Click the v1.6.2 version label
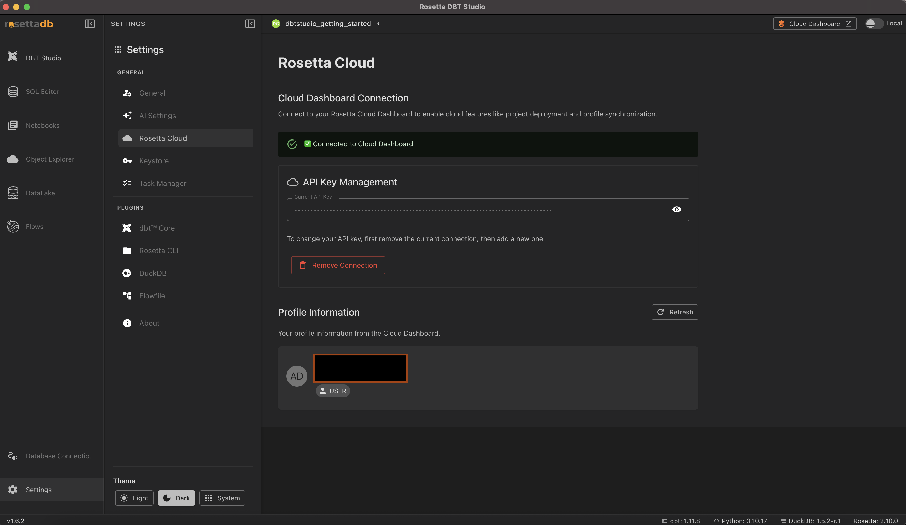 point(16,521)
